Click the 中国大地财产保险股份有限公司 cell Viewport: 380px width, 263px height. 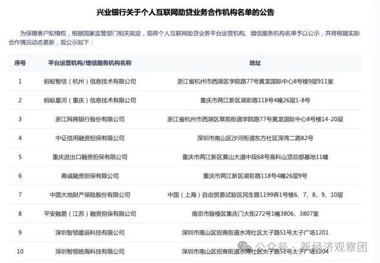[x=90, y=195]
